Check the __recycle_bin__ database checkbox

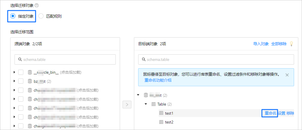[21, 72]
